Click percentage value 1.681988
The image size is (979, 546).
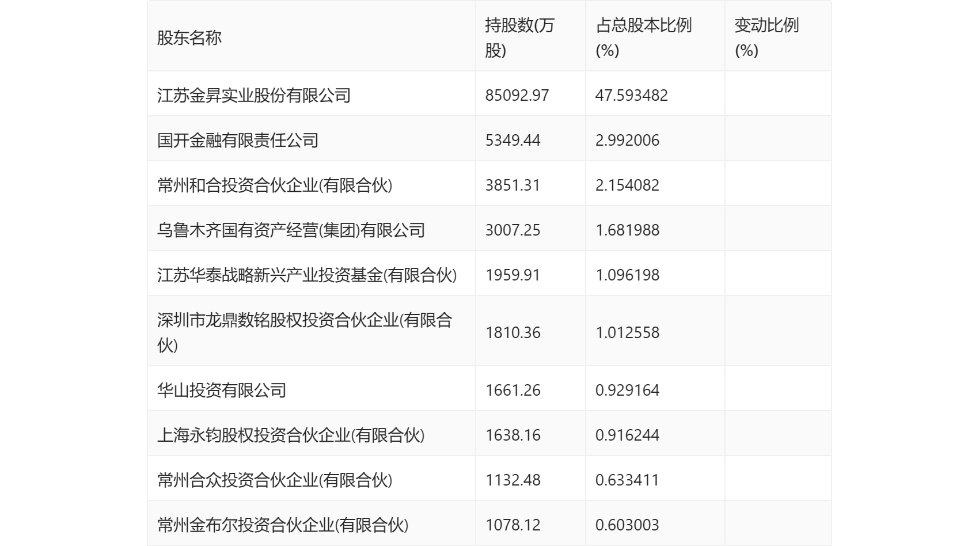(628, 230)
